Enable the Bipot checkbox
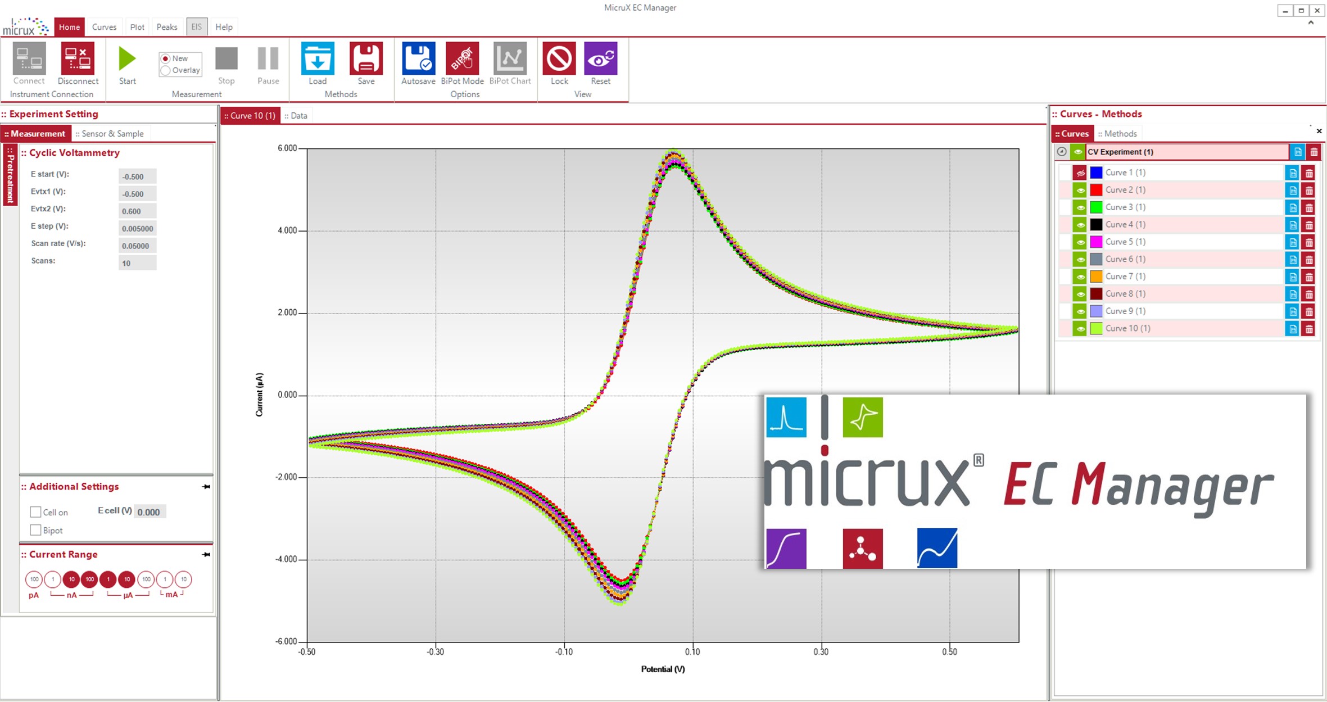Screen dimensions: 1327x702 tap(36, 530)
